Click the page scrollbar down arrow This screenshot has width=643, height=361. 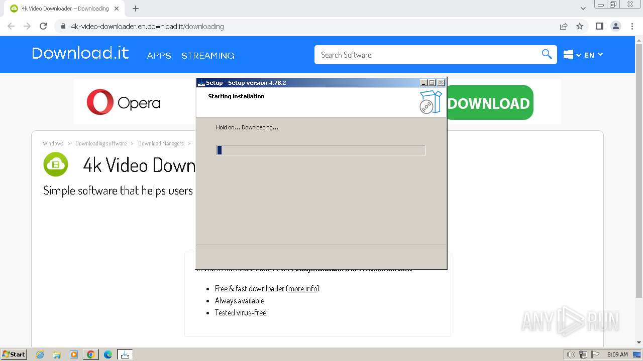point(639,342)
